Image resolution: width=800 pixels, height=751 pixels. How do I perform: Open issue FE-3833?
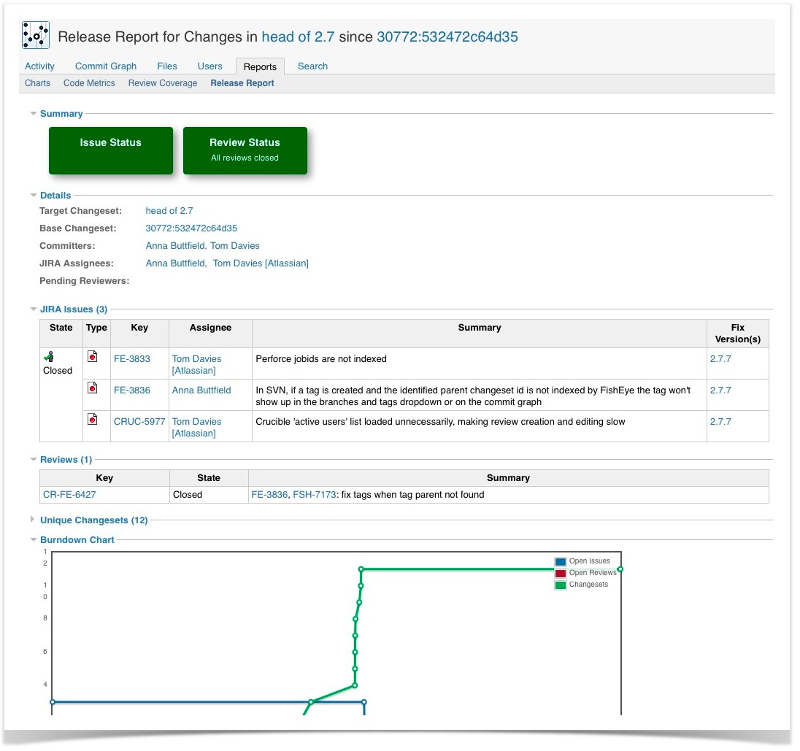point(132,358)
